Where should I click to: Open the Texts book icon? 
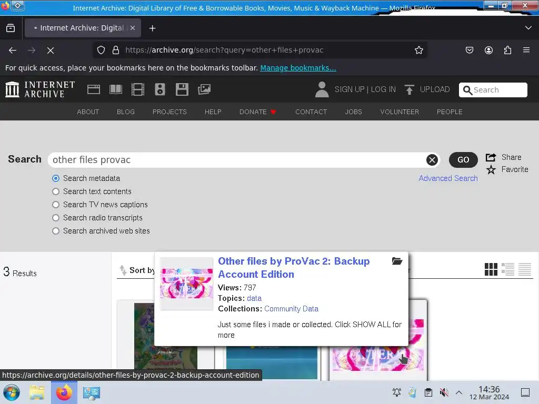pos(115,89)
